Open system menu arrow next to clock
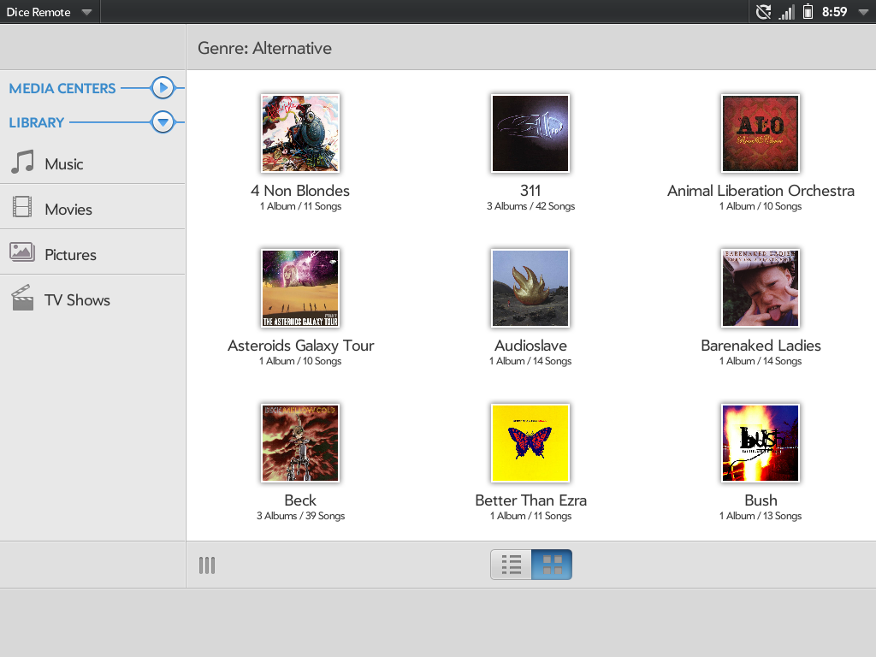Viewport: 876px width, 657px height. pyautogui.click(x=862, y=12)
